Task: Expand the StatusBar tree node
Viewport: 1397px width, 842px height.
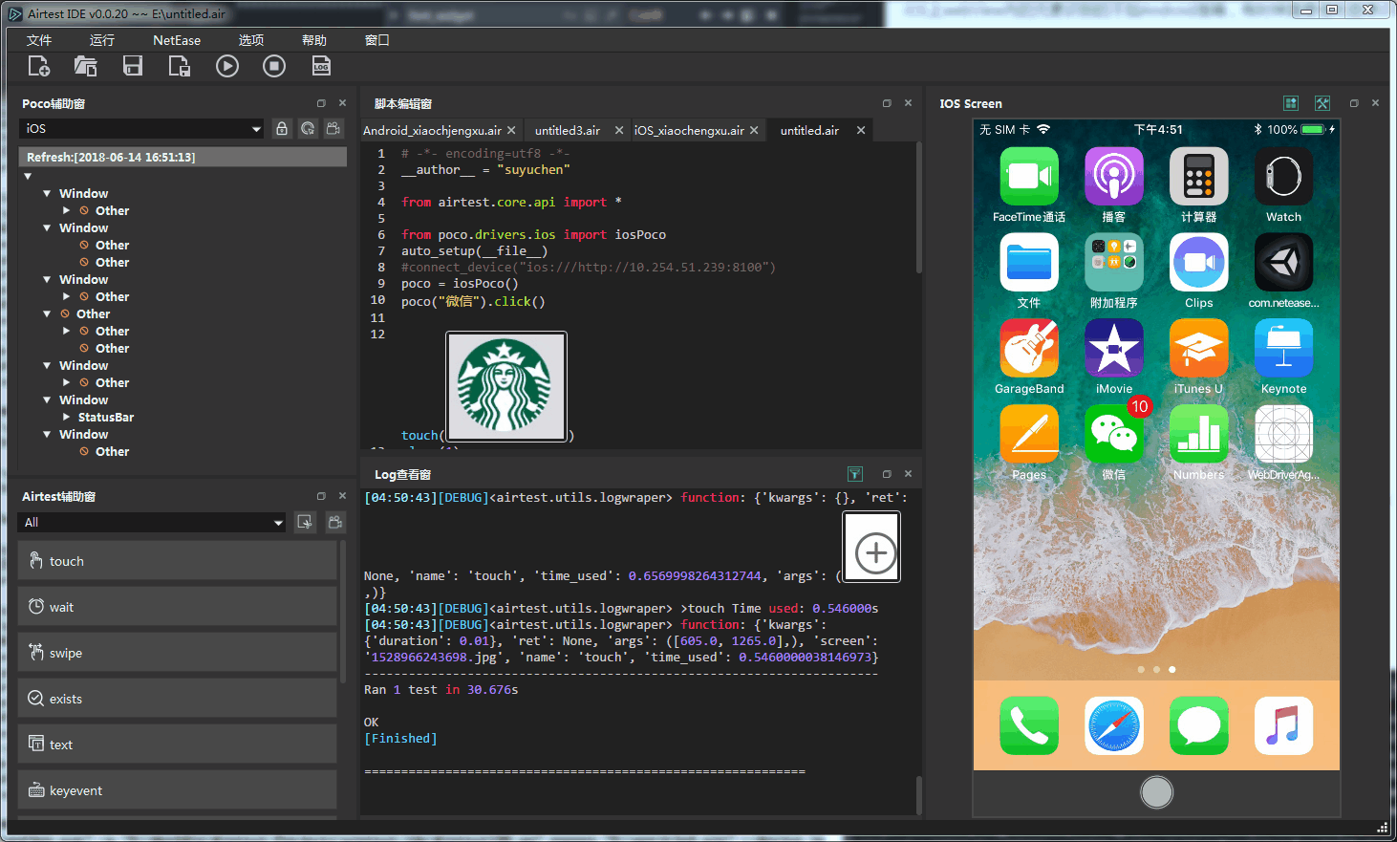Action: [66, 418]
